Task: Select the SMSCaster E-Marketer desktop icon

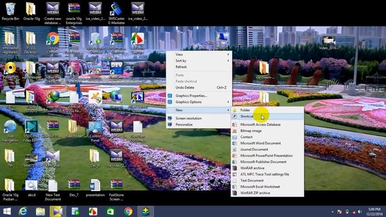Action: pos(116,13)
